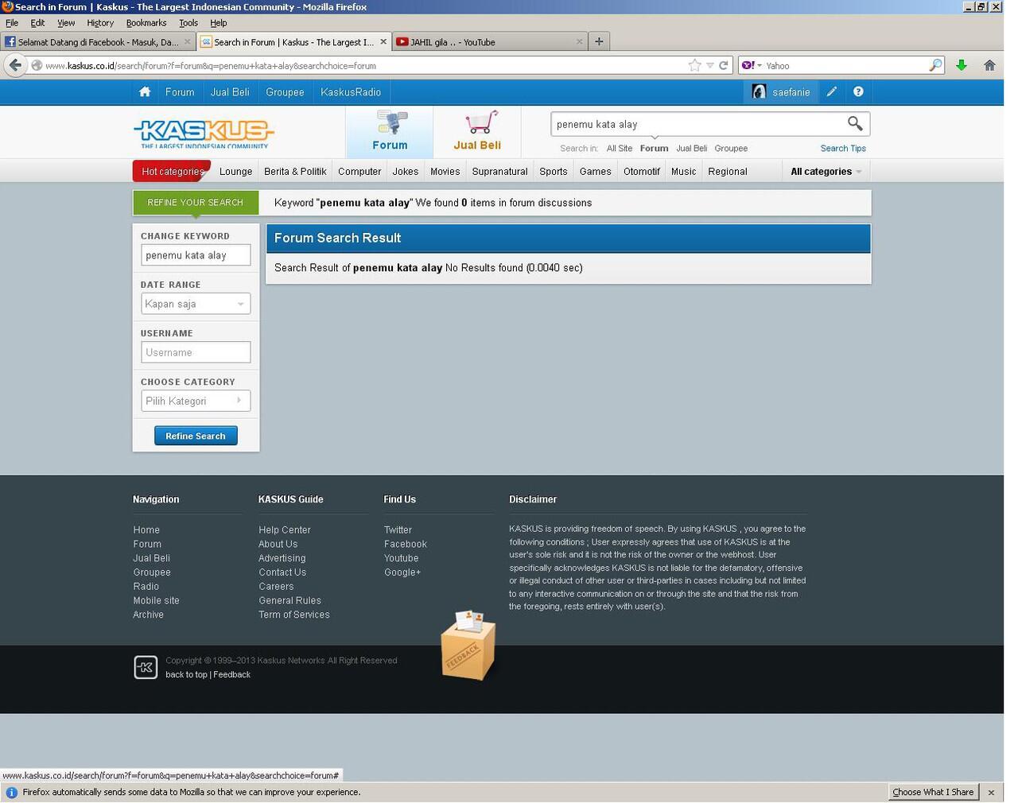Expand the 'All categories' dropdown
1018x803 pixels.
click(x=826, y=172)
